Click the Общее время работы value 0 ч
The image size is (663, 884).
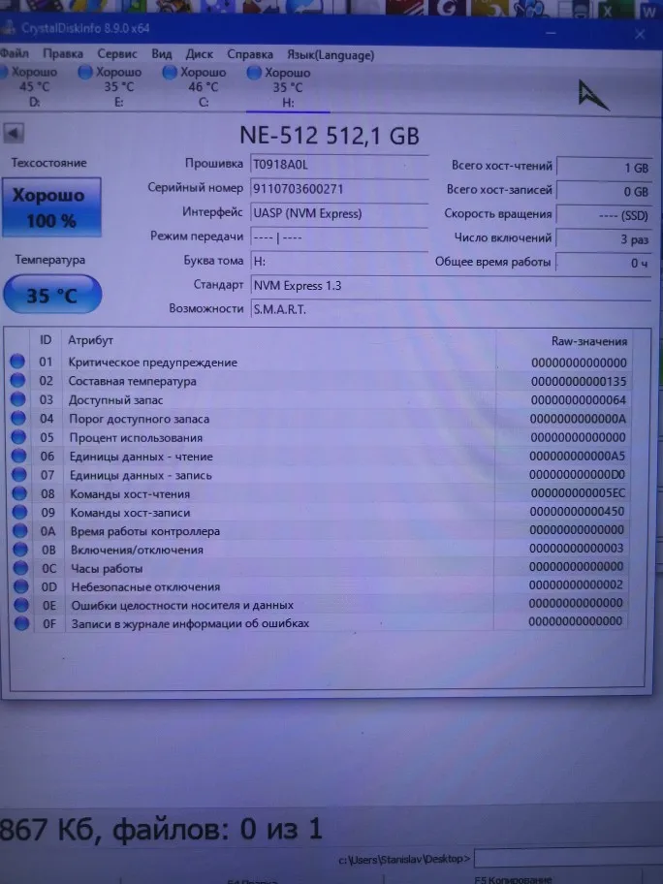tap(605, 263)
